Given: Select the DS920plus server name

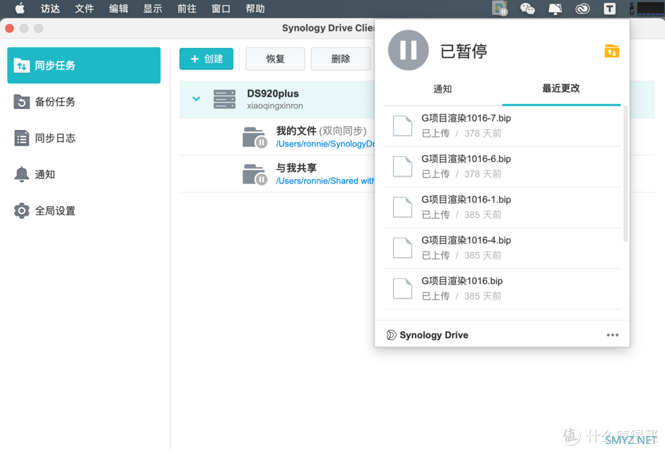Looking at the screenshot, I should 273,93.
